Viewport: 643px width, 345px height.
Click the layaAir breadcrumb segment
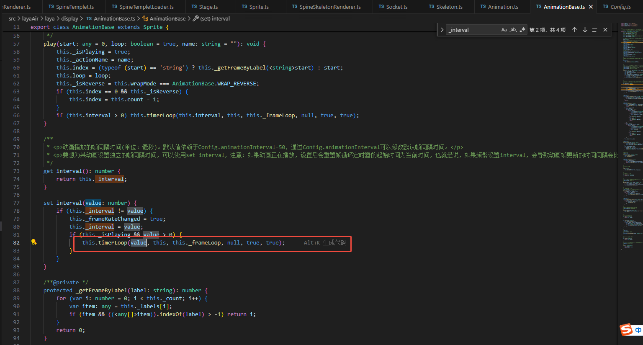click(30, 18)
